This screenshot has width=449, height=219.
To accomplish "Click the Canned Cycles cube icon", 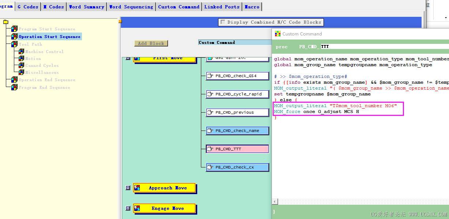I will [21, 65].
